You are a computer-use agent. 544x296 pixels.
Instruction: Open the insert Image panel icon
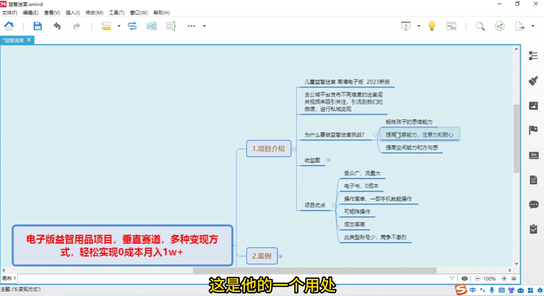[533, 105]
